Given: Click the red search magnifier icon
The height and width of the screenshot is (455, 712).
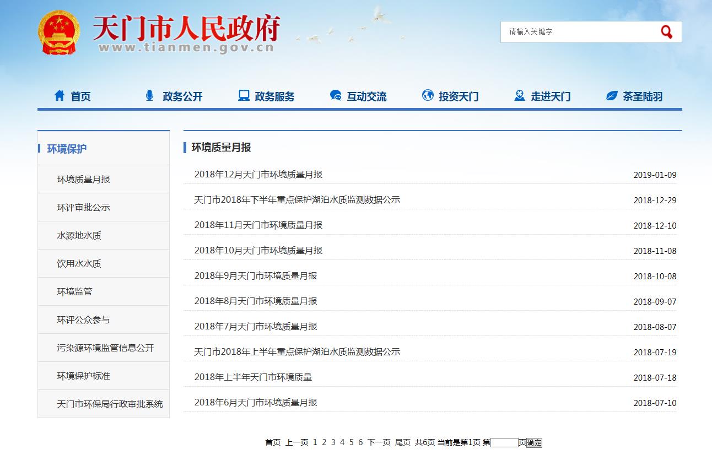Looking at the screenshot, I should 666,32.
